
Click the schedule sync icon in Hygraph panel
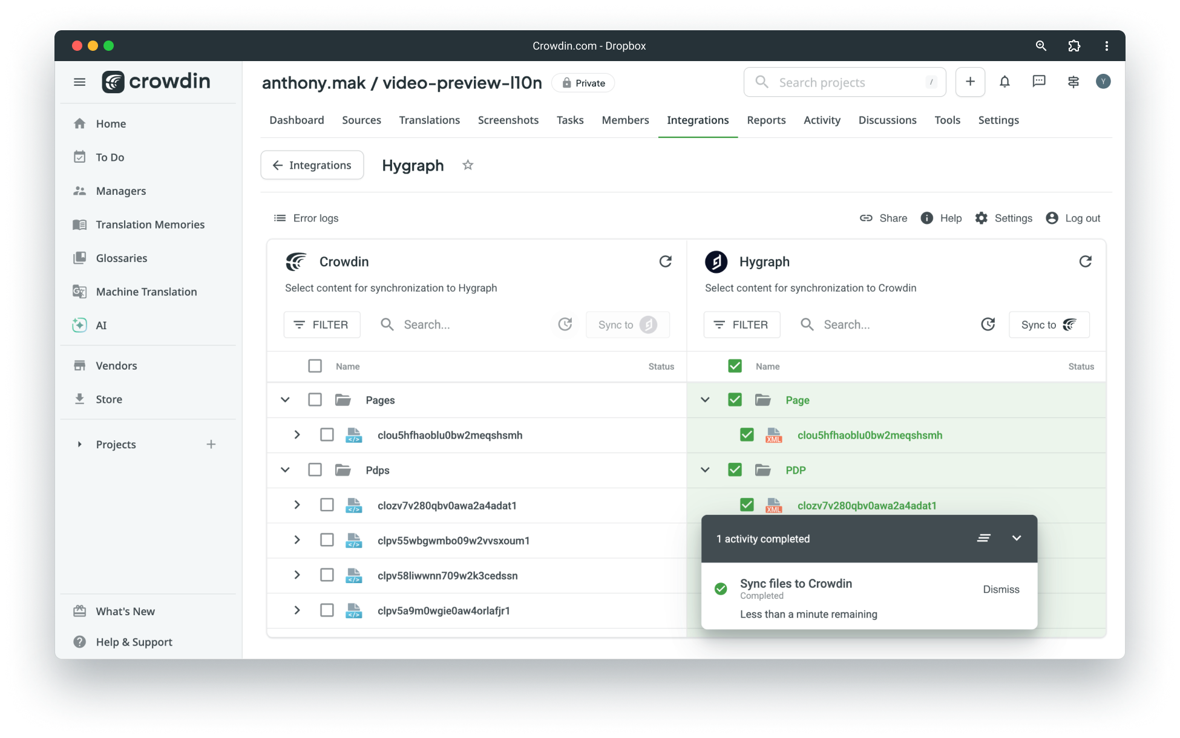pos(988,325)
